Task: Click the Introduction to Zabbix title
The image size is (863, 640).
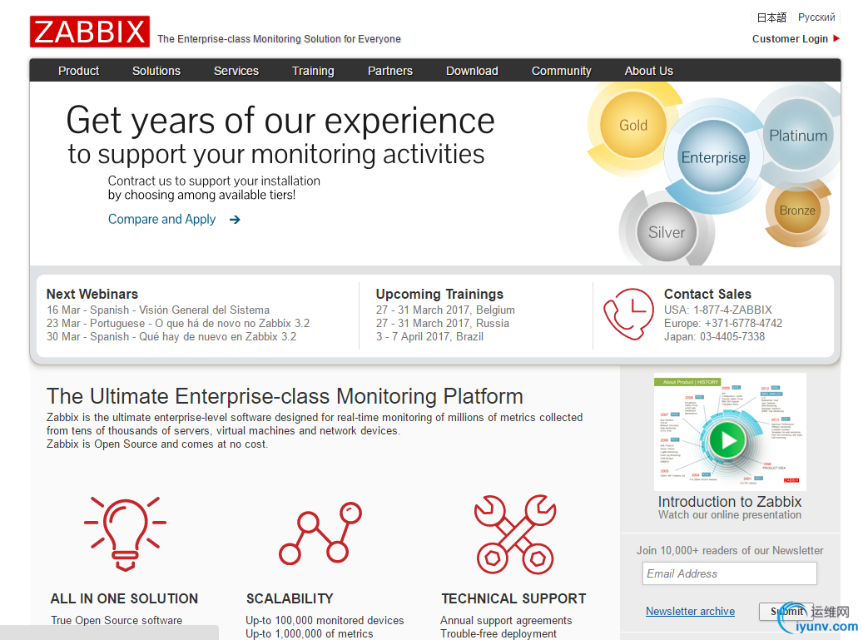Action: coord(730,501)
